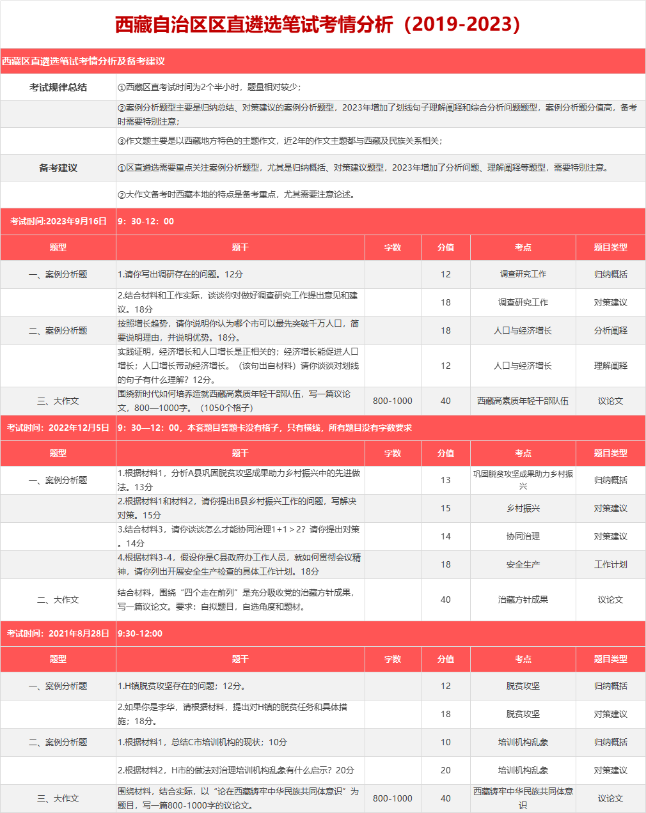Click the 安全生产 topic cell

[x=523, y=564]
